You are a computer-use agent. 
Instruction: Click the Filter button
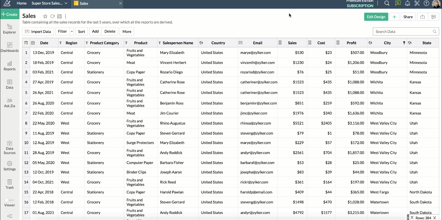62,31
